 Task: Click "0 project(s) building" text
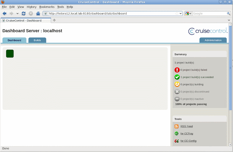(x=192, y=84)
